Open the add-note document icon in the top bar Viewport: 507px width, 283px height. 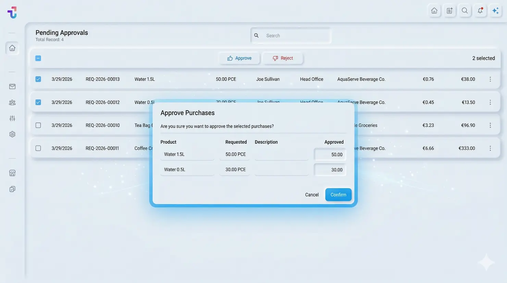[449, 11]
